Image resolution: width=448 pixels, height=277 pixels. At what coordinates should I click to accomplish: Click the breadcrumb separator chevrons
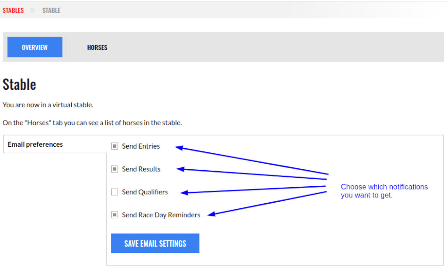click(33, 10)
